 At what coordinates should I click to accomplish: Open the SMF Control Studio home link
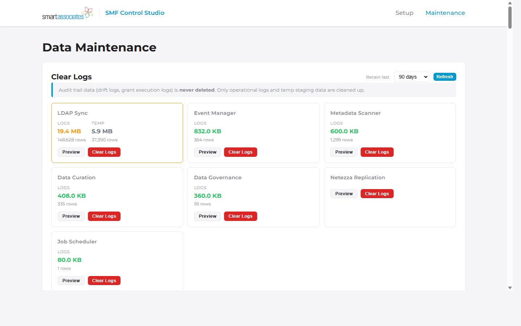135,13
